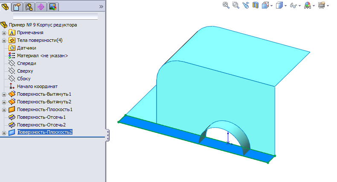Select Начало координат origin item
The height and width of the screenshot is (182, 337).
pos(37,86)
